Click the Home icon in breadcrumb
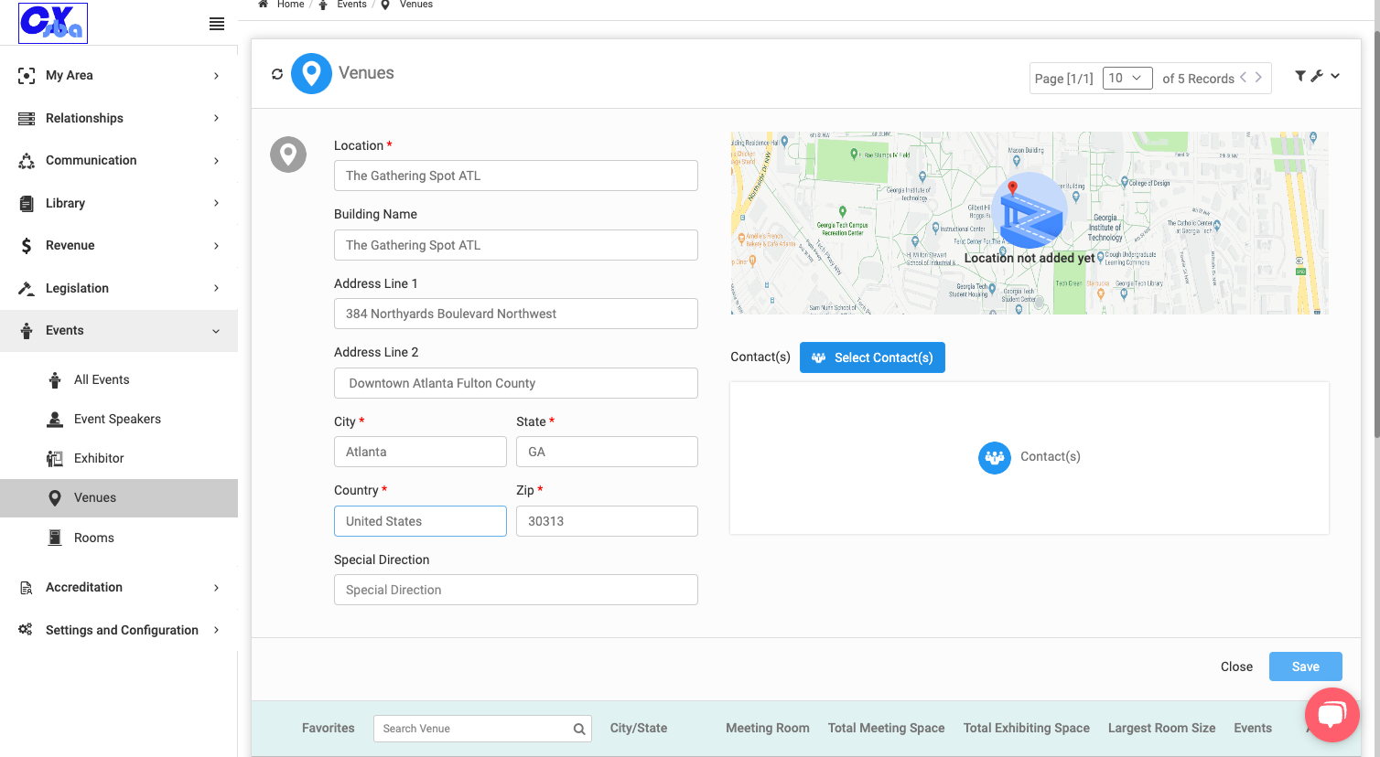Image resolution: width=1380 pixels, height=757 pixels. [x=264, y=5]
